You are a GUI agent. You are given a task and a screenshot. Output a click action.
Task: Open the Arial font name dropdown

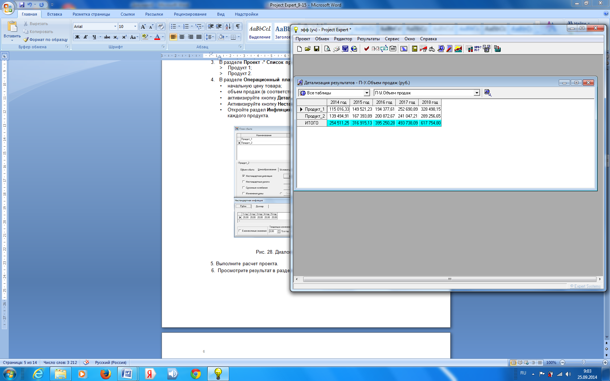click(x=115, y=26)
